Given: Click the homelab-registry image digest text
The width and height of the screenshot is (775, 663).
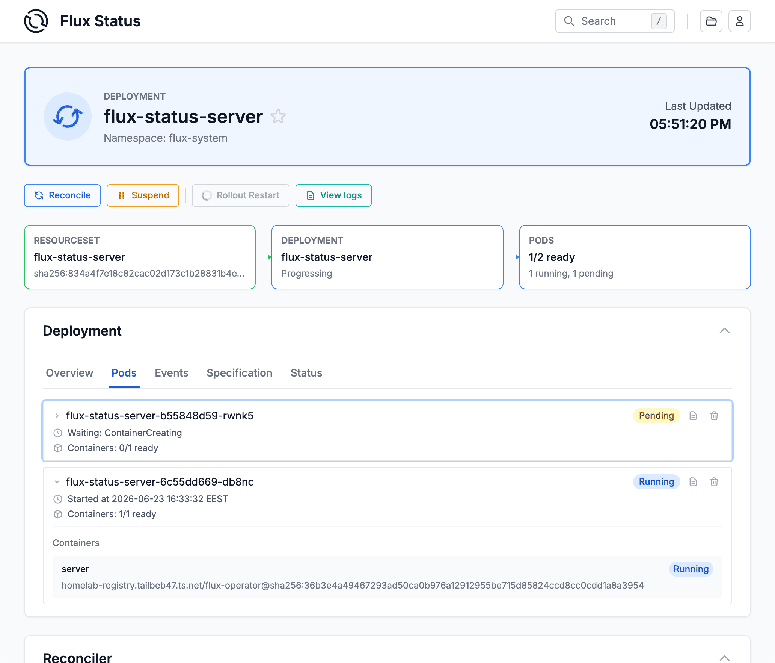Looking at the screenshot, I should [x=353, y=585].
